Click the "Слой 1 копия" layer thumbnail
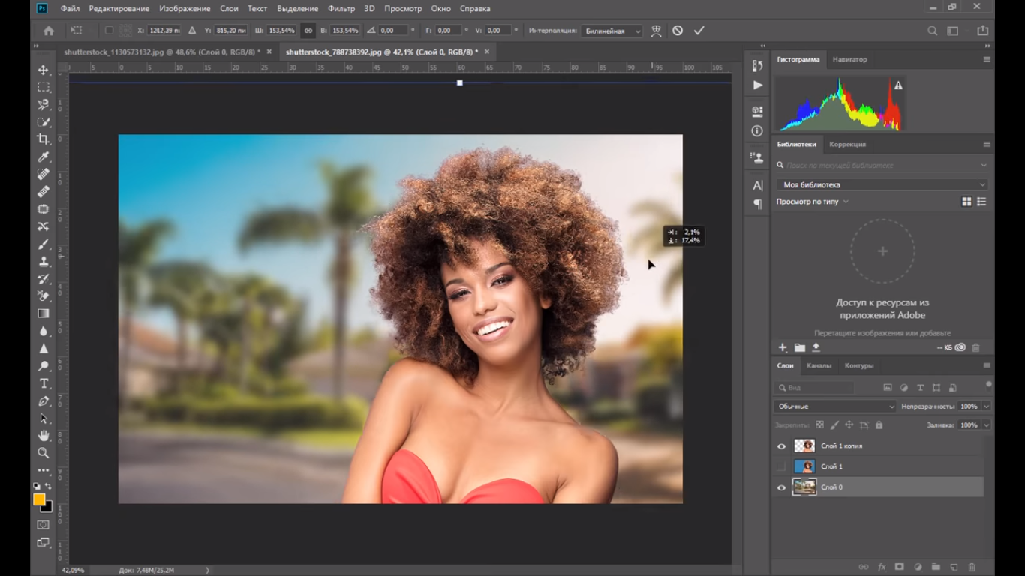1025x576 pixels. pos(804,446)
